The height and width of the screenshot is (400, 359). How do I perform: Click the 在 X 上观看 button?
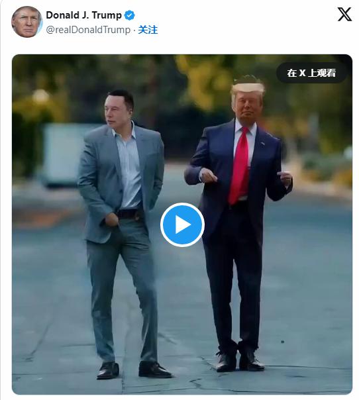(311, 73)
